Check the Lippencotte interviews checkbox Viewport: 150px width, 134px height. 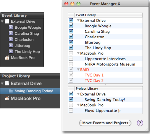click(x=71, y=59)
